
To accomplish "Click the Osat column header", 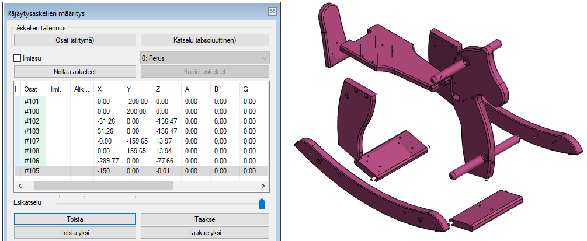I will pos(30,89).
